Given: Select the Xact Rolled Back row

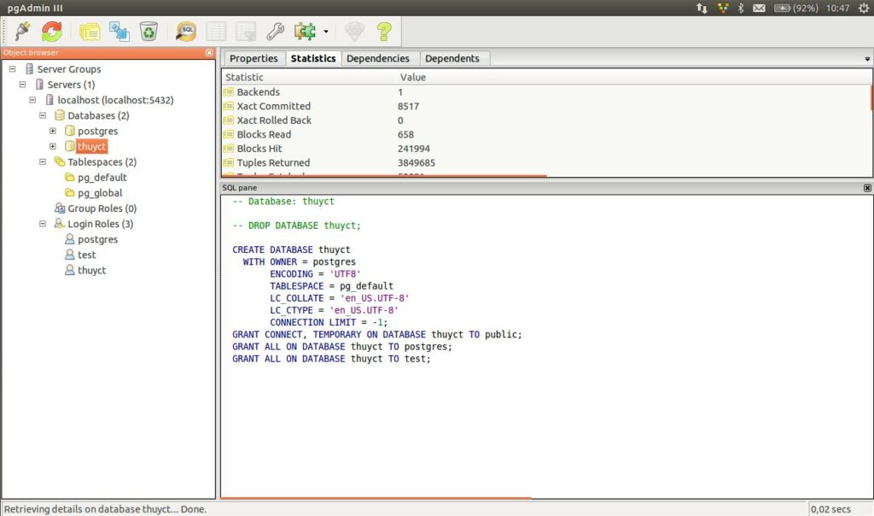Looking at the screenshot, I should pyautogui.click(x=546, y=120).
